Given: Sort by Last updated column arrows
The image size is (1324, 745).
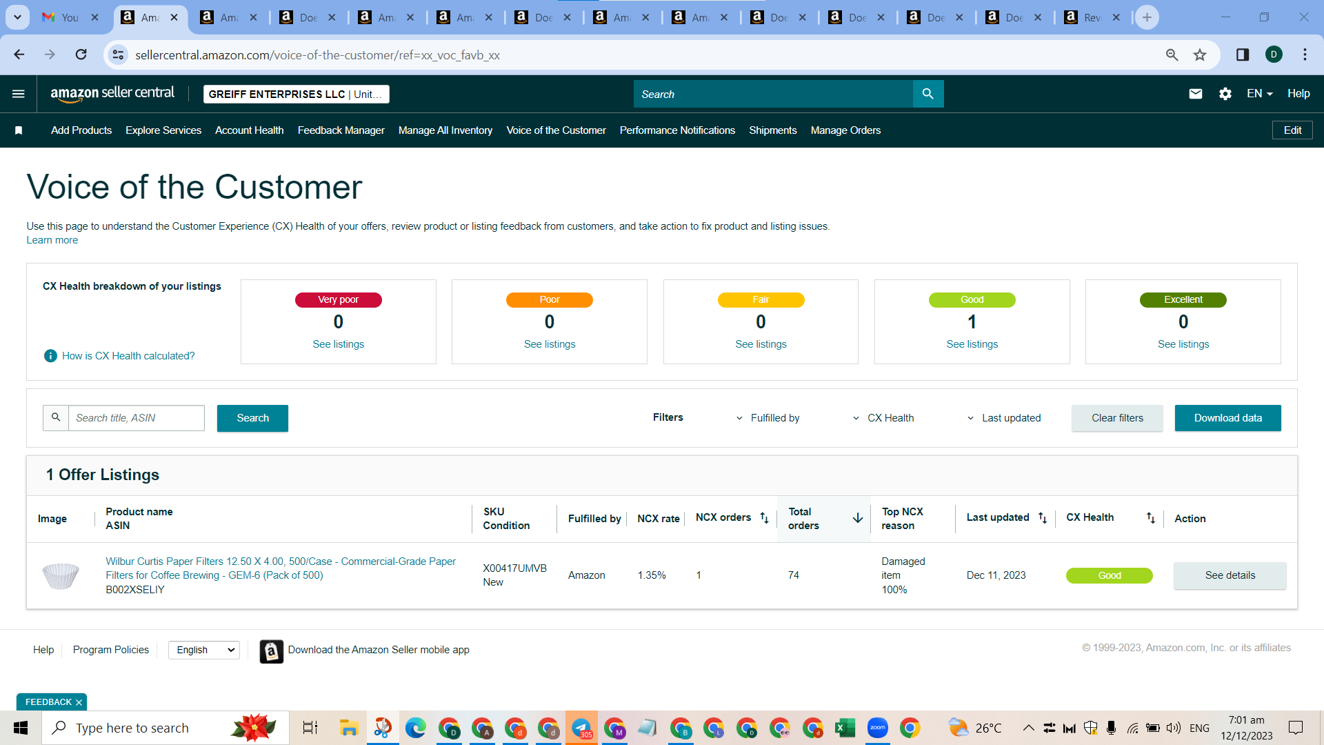Looking at the screenshot, I should pyautogui.click(x=1043, y=517).
